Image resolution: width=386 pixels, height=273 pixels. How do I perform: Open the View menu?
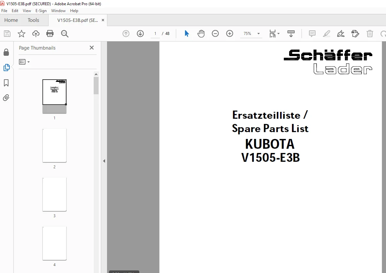click(27, 10)
